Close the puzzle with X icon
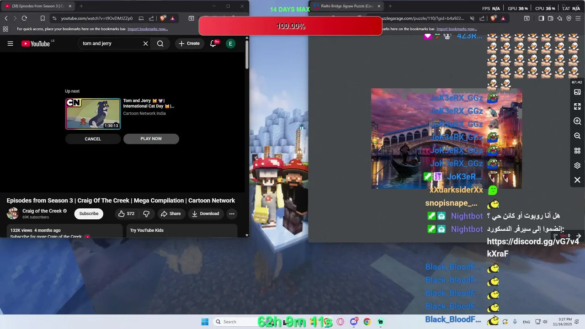585x329 pixels. click(577, 180)
